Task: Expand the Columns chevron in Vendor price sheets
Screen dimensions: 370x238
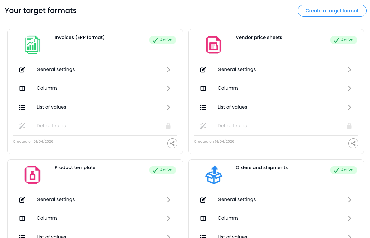Action: [x=350, y=88]
